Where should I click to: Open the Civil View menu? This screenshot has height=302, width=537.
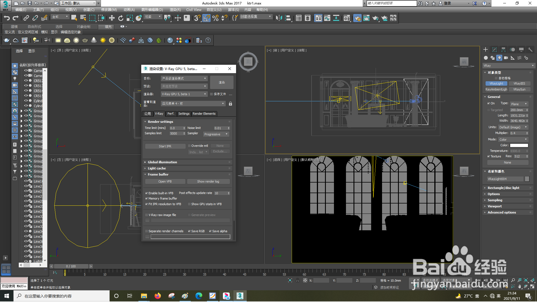(x=194, y=9)
